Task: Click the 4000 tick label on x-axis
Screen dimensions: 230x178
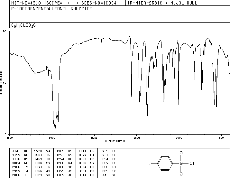Action: pyautogui.click(x=10, y=138)
